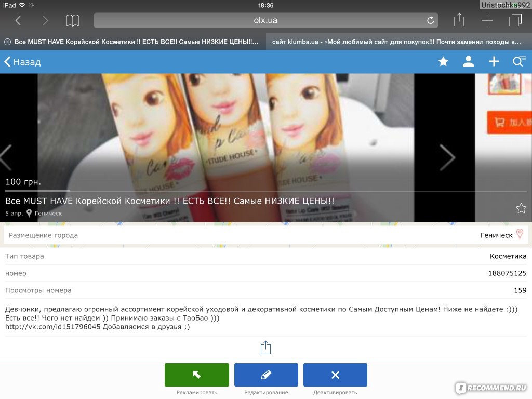Tap the Геническ location pin under title
The height and width of the screenshot is (399, 532).
point(29,213)
